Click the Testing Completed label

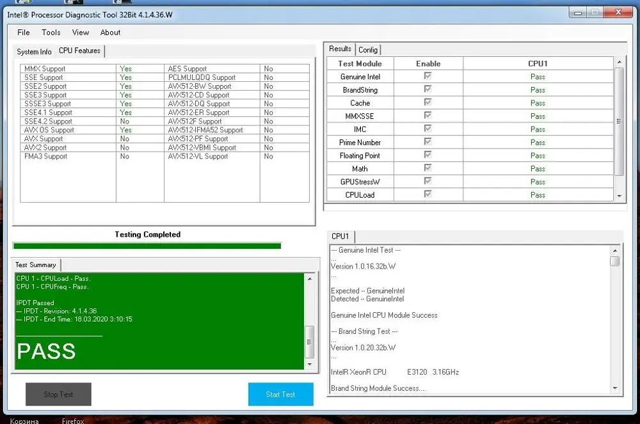tap(147, 235)
